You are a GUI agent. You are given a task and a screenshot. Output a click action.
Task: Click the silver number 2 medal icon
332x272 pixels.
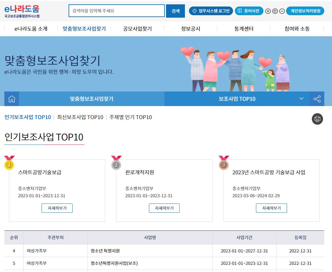[116, 165]
